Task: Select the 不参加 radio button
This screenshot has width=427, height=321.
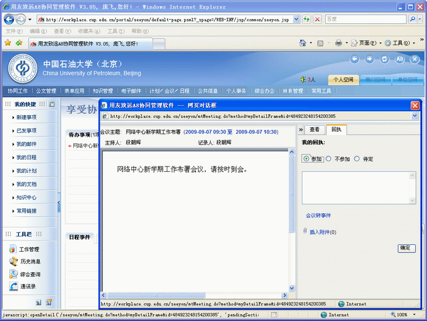Action: 329,159
